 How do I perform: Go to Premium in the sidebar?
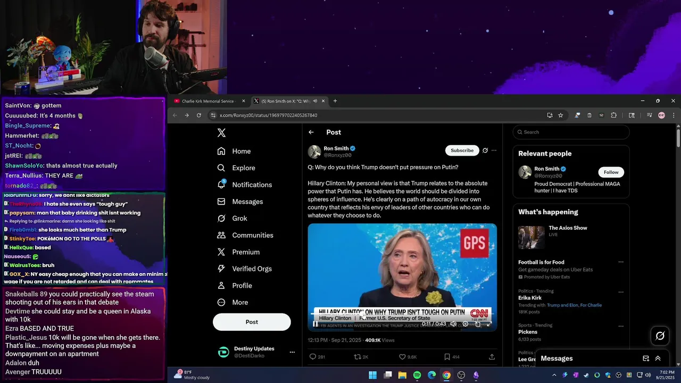[238, 252]
